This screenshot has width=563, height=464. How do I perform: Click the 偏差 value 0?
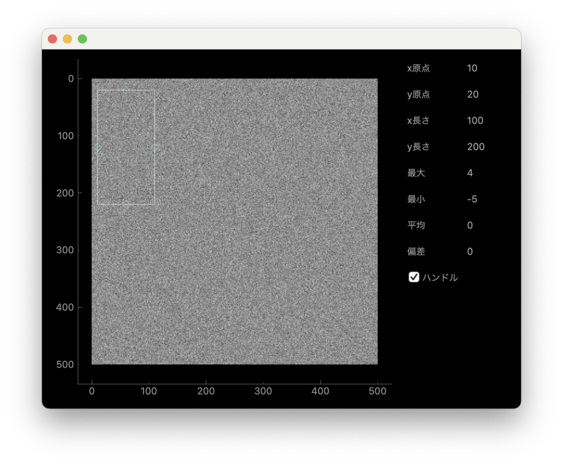tap(470, 252)
